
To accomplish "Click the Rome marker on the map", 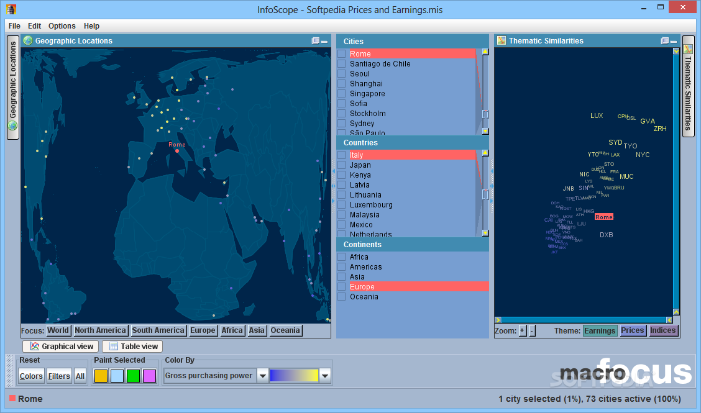I will [x=177, y=151].
